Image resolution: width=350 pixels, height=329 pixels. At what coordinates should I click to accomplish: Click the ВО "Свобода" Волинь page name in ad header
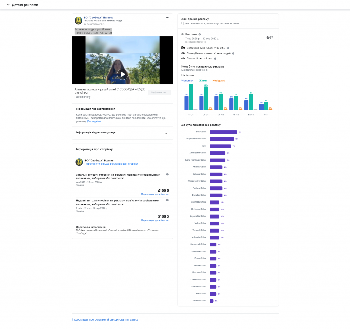click(x=98, y=17)
